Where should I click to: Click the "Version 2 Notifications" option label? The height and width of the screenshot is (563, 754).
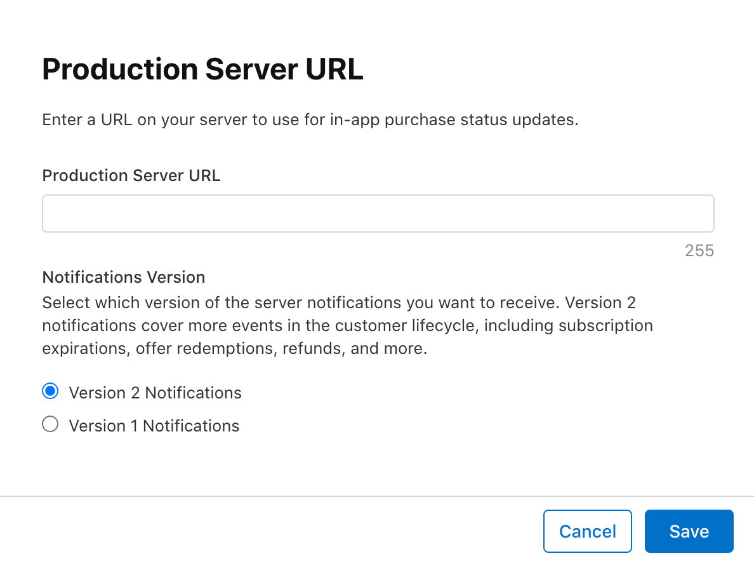(x=155, y=393)
